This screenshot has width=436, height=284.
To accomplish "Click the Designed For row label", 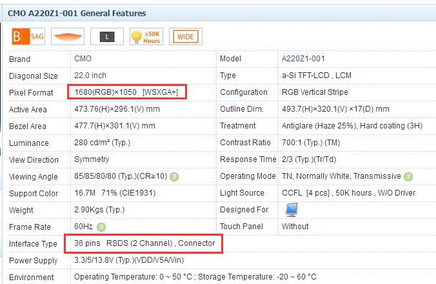I will pos(244,210).
